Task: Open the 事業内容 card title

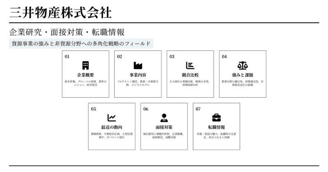Action: (x=138, y=75)
